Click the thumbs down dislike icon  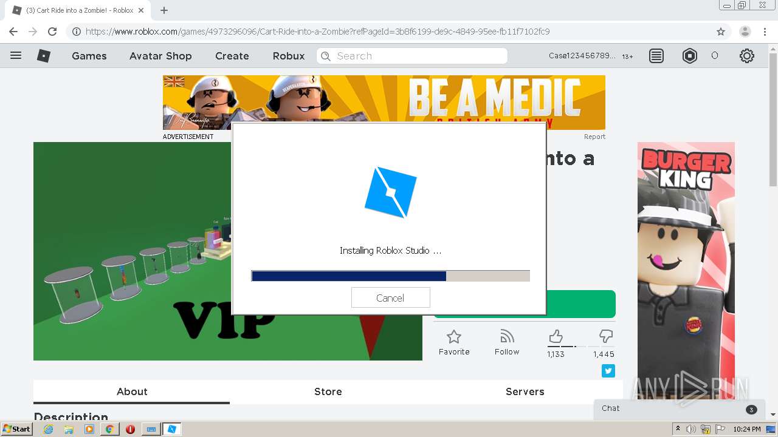coord(606,336)
